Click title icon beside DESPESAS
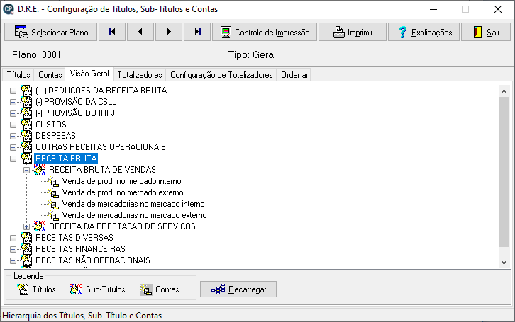The height and width of the screenshot is (322, 515). click(26, 136)
